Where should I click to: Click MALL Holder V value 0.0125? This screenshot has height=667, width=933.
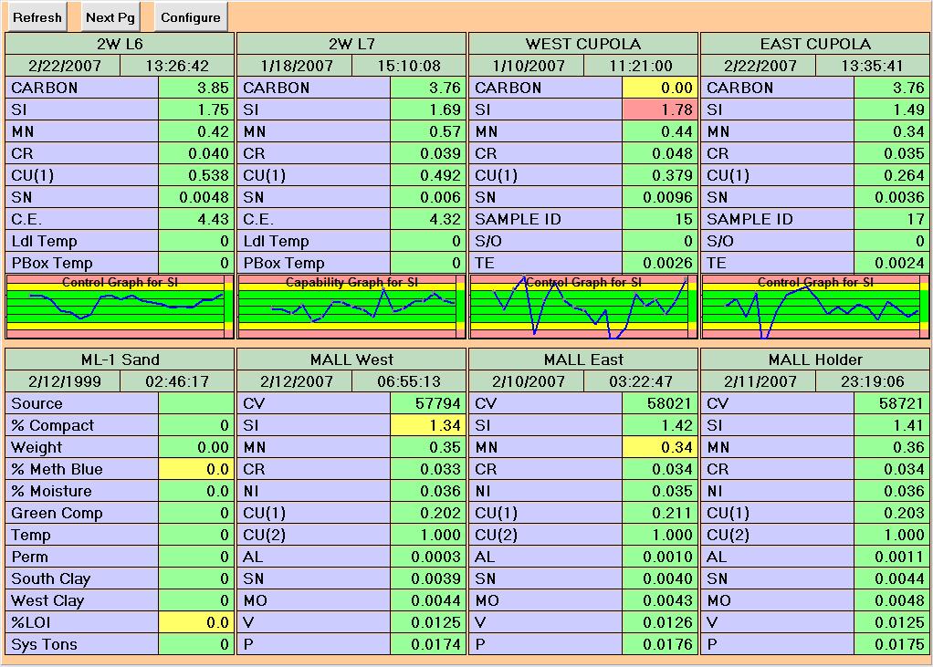point(892,623)
